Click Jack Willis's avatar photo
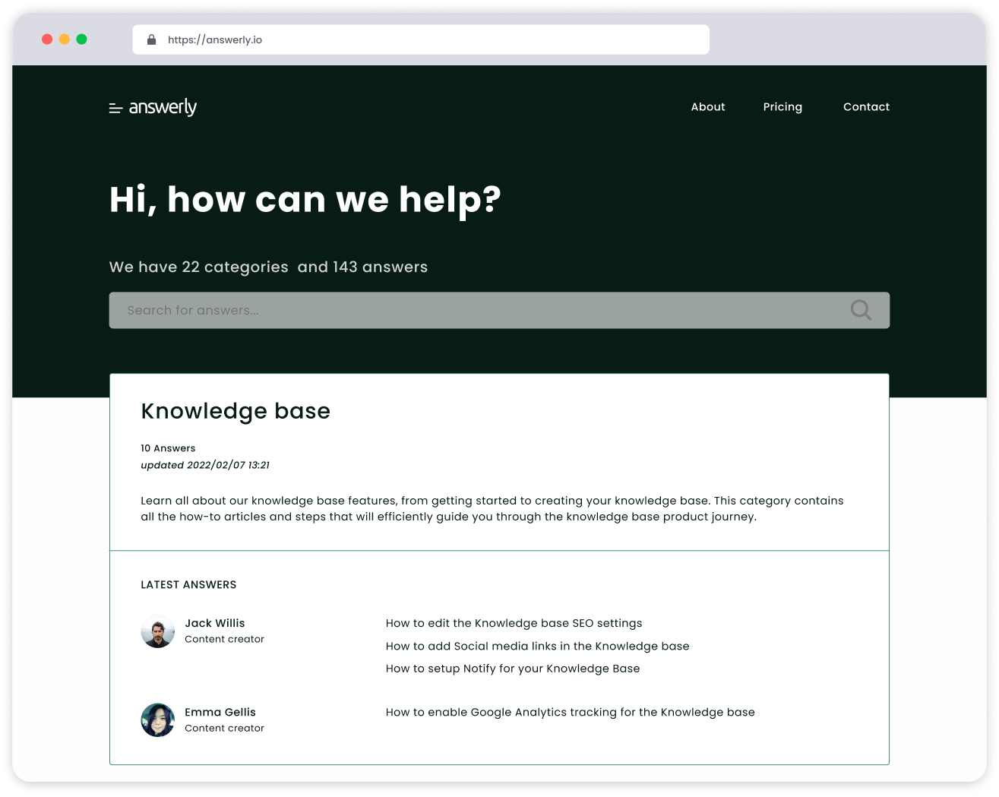This screenshot has width=999, height=797. point(158,631)
